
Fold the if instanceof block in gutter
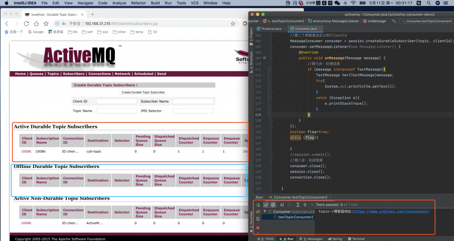271,69
